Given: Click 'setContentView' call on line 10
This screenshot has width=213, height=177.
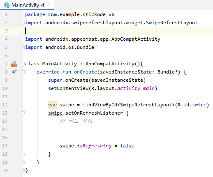Looking at the screenshot, I should 68,88.
